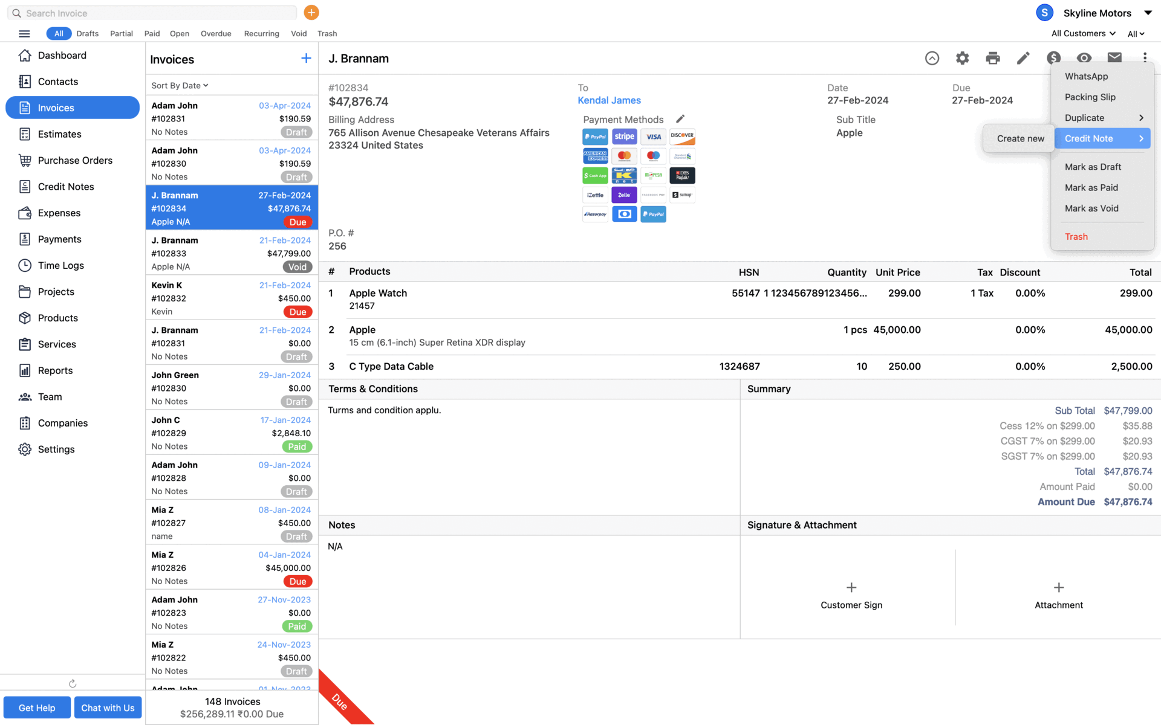Edit invoice with pencil icon

tap(1023, 58)
